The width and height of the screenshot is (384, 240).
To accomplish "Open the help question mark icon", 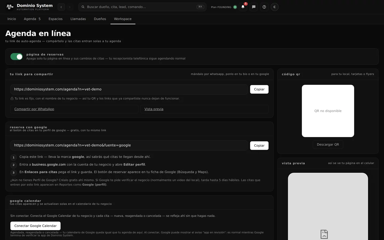I will (264, 7).
